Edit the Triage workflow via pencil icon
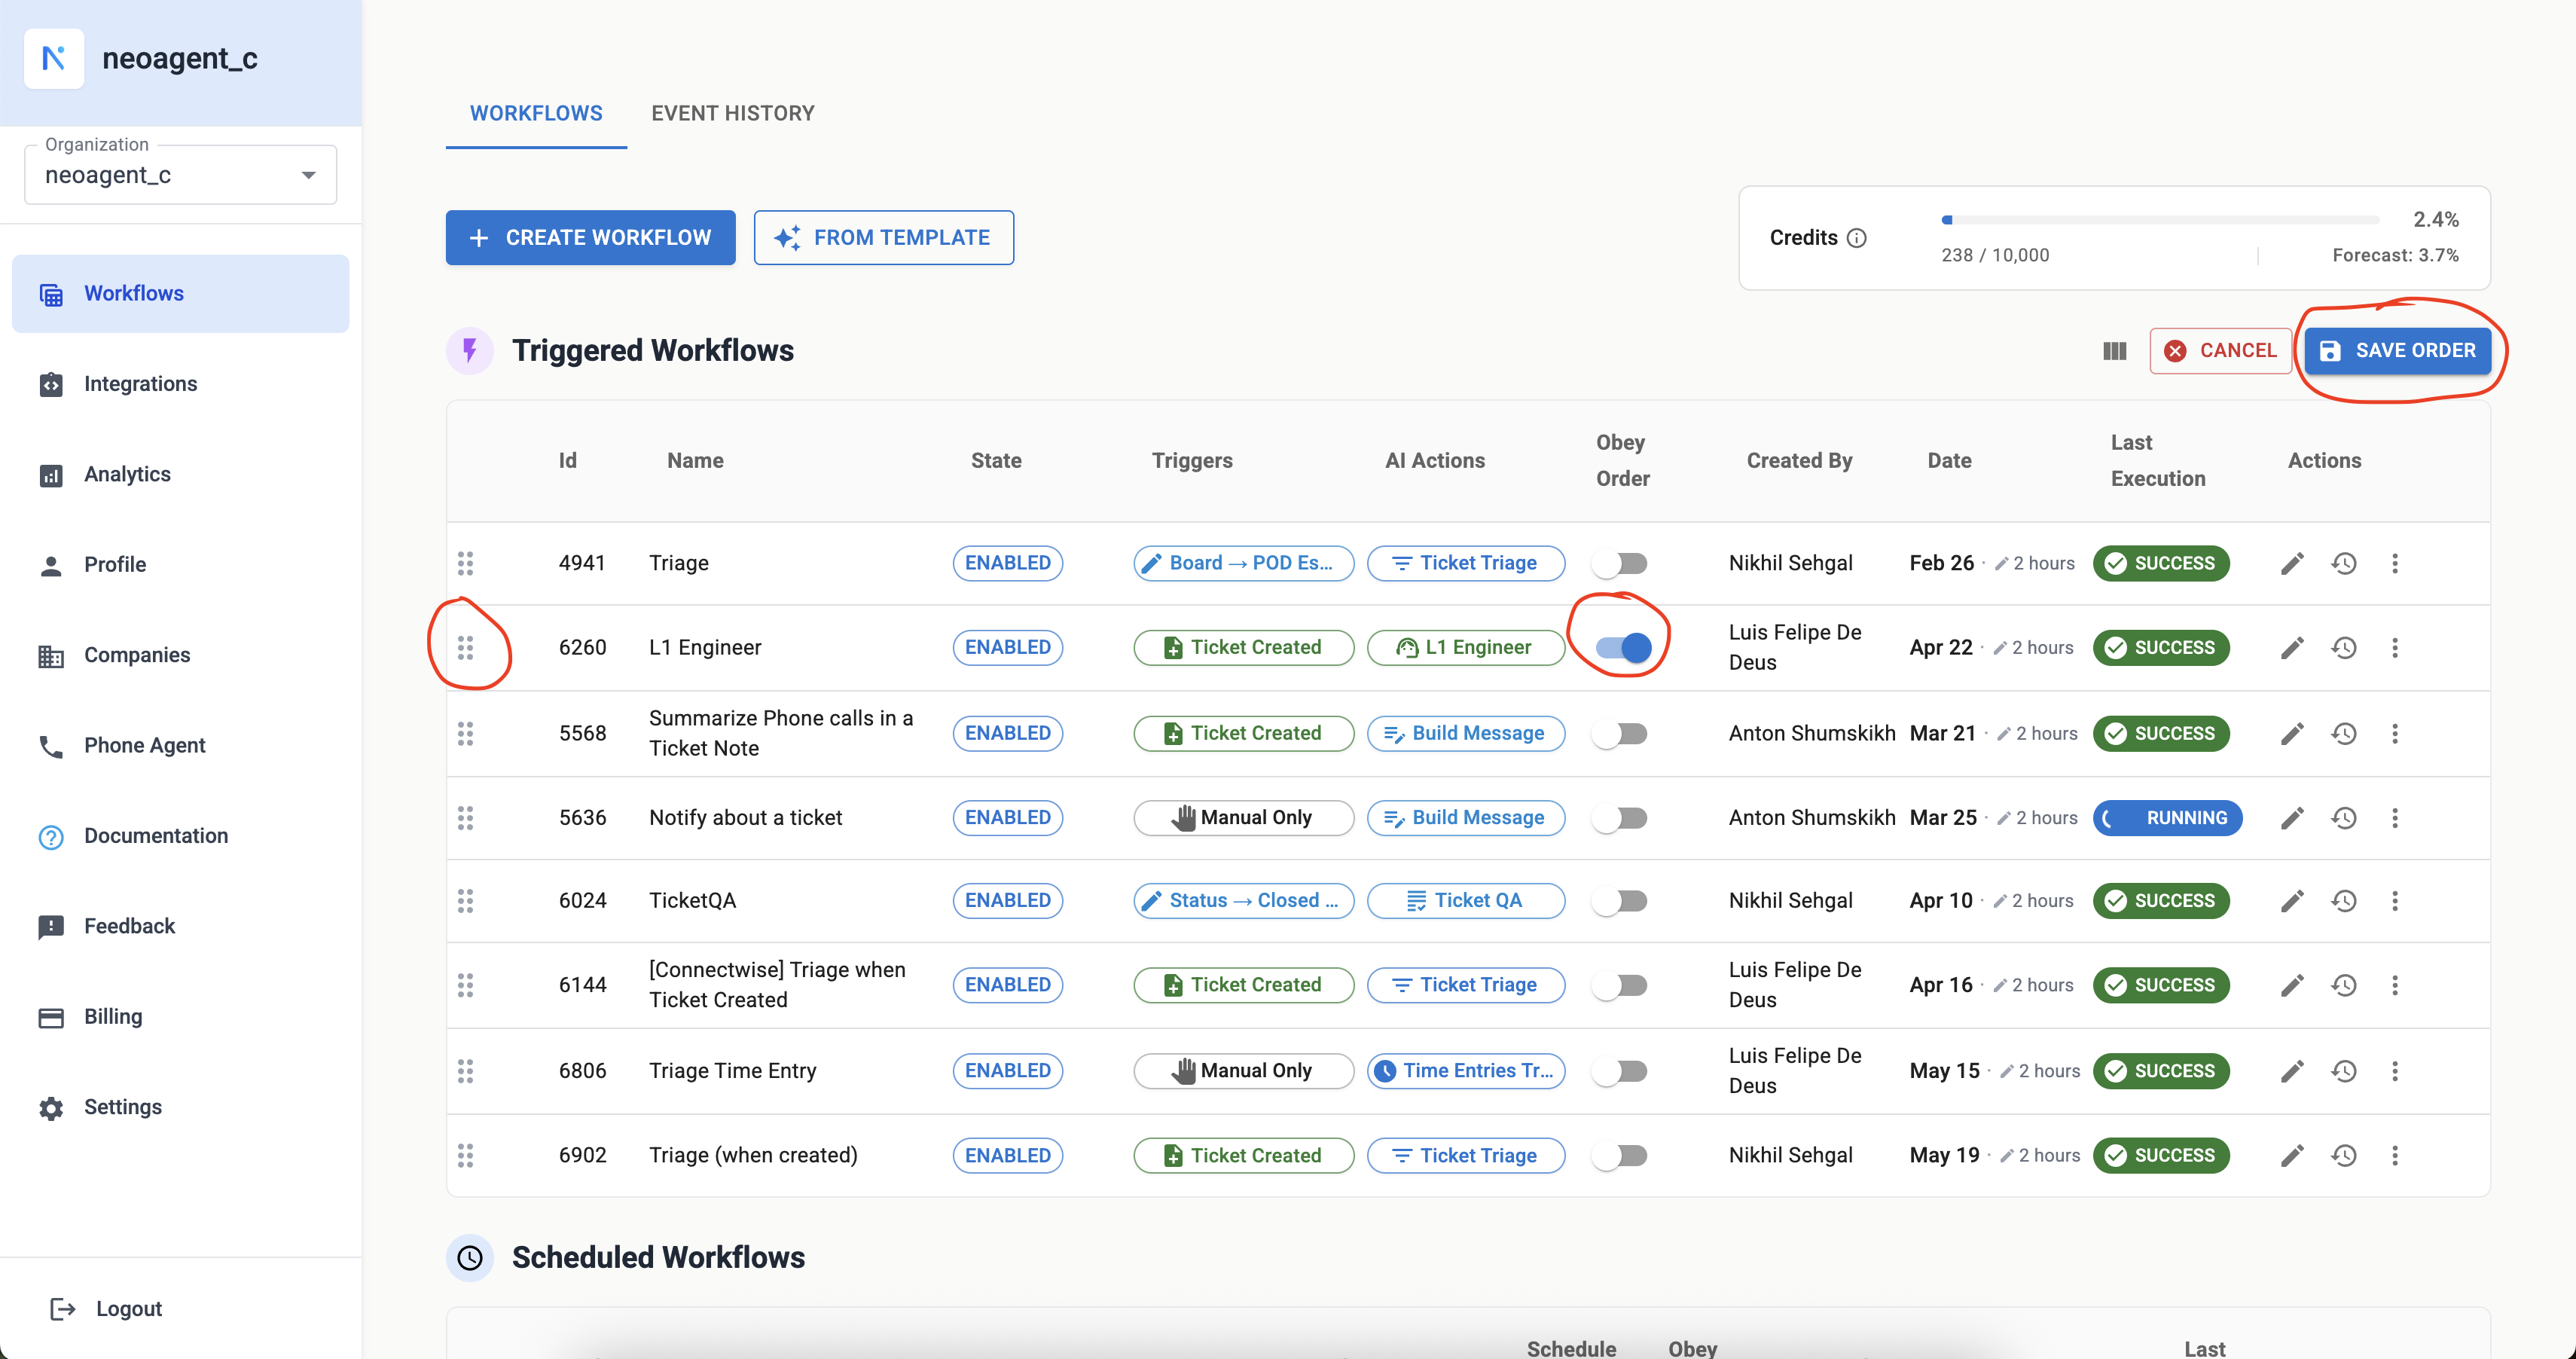 point(2292,563)
